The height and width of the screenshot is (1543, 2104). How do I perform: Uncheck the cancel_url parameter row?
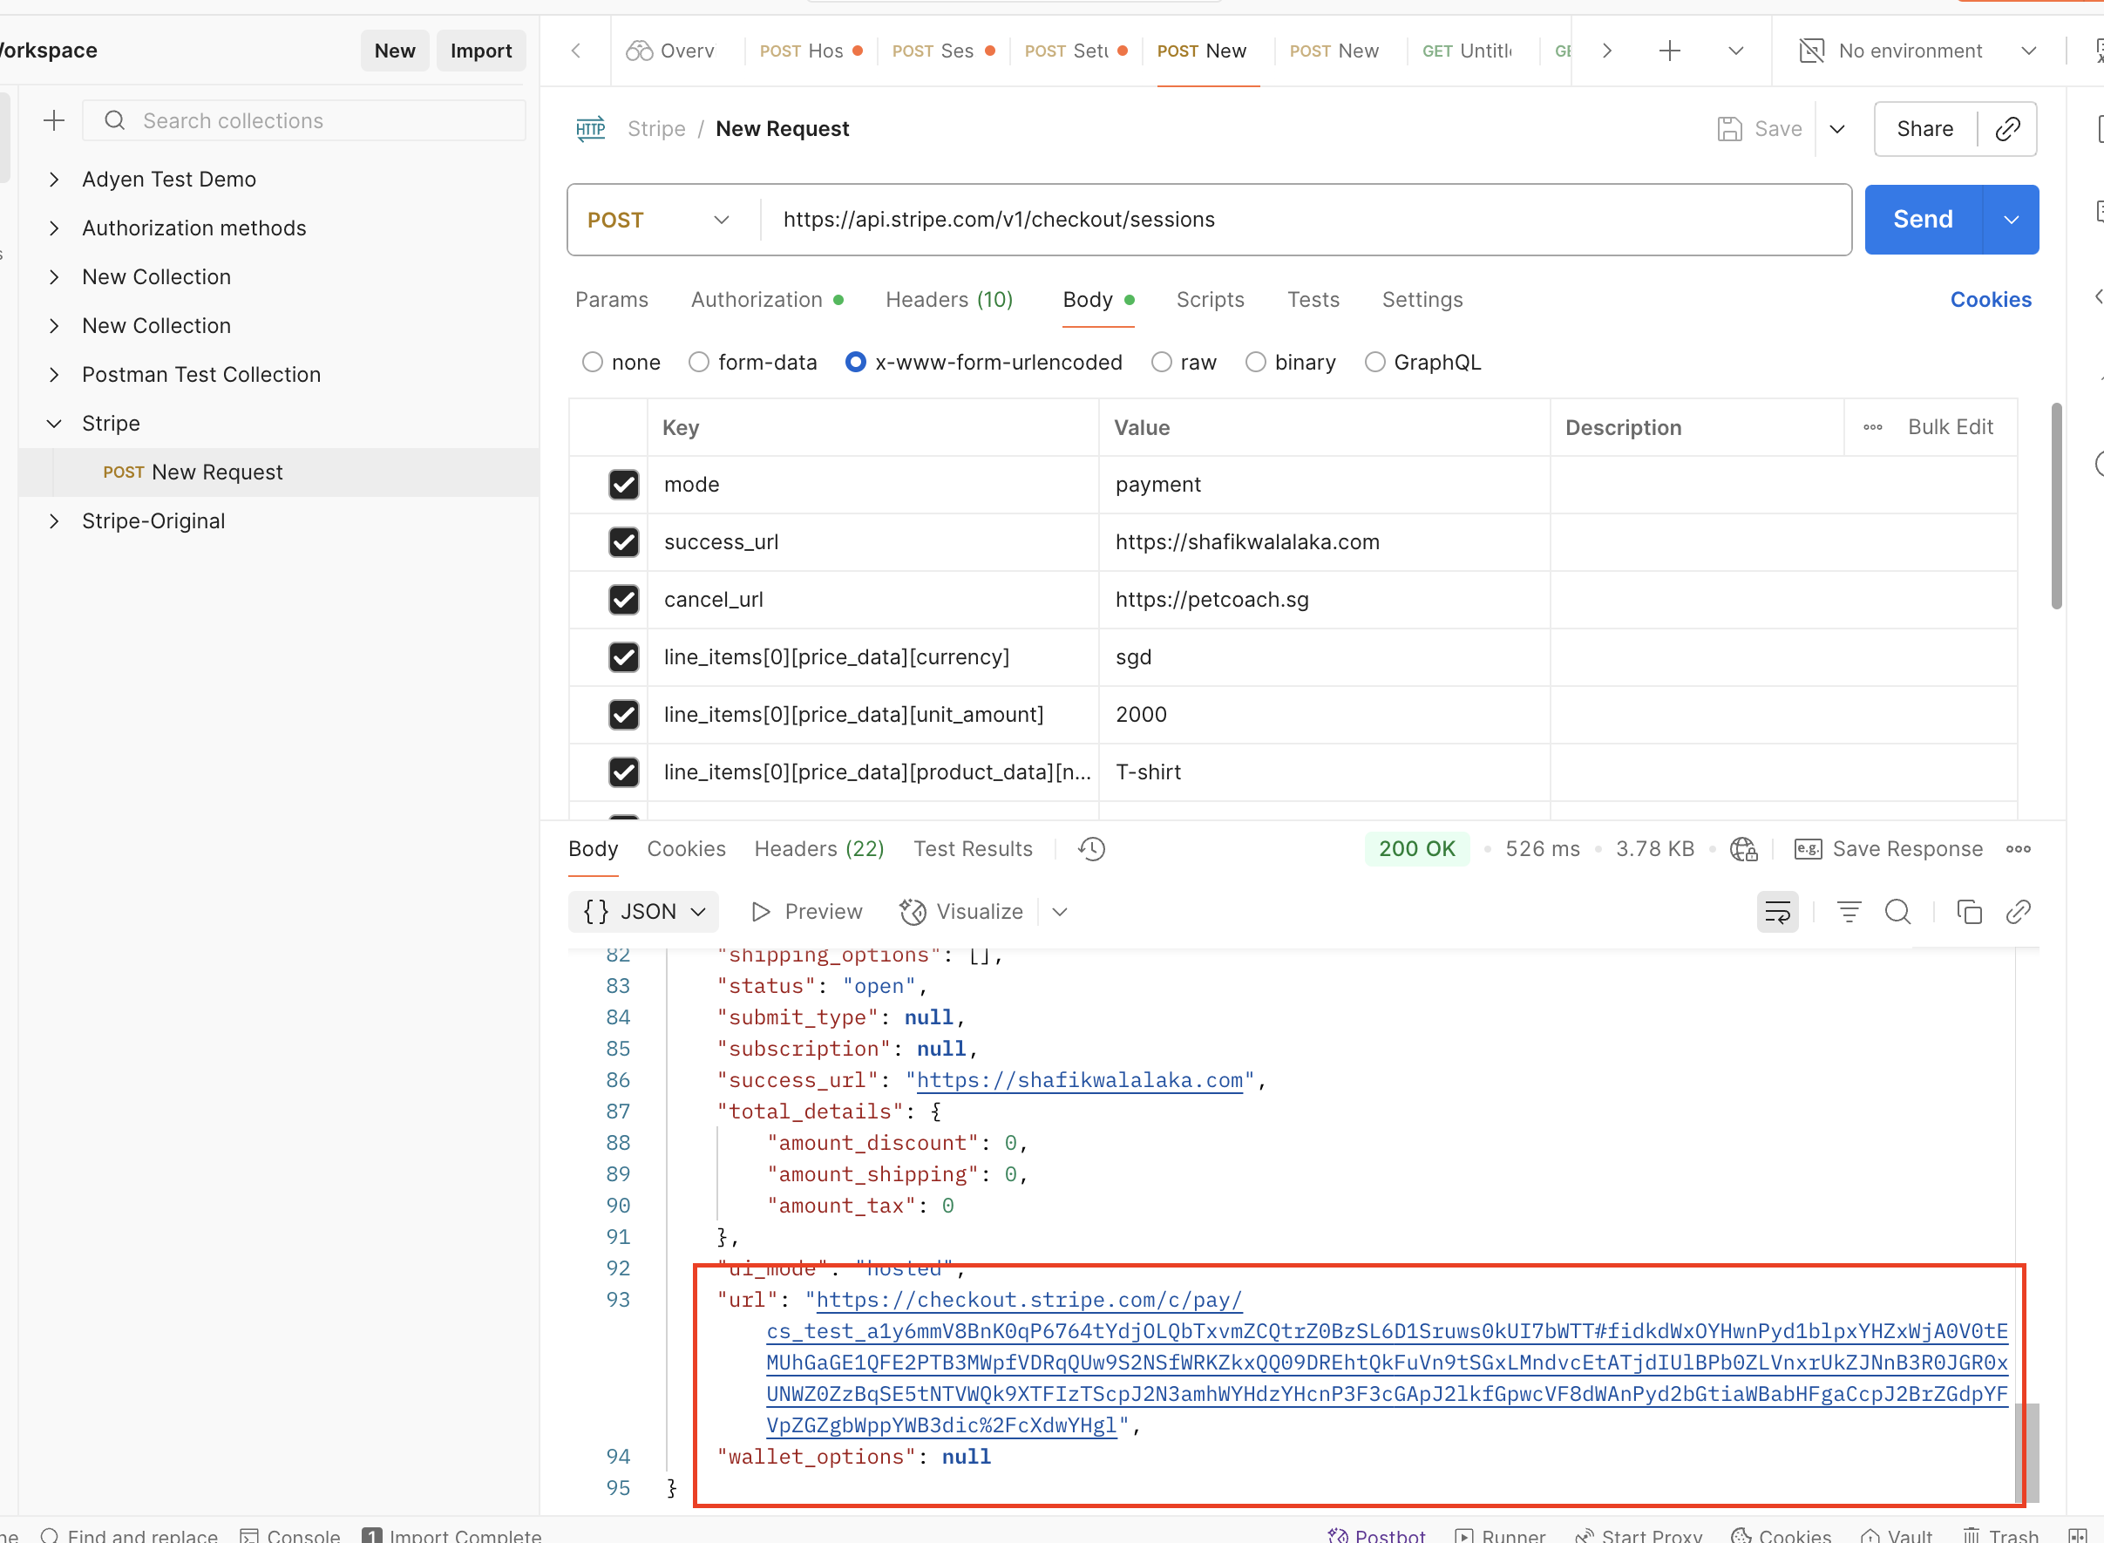[x=624, y=600]
